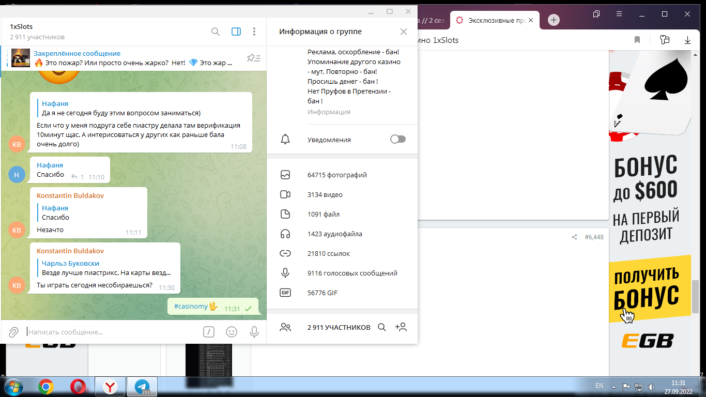The image size is (706, 397).
Task: Click the EN language indicator
Action: tap(599, 386)
